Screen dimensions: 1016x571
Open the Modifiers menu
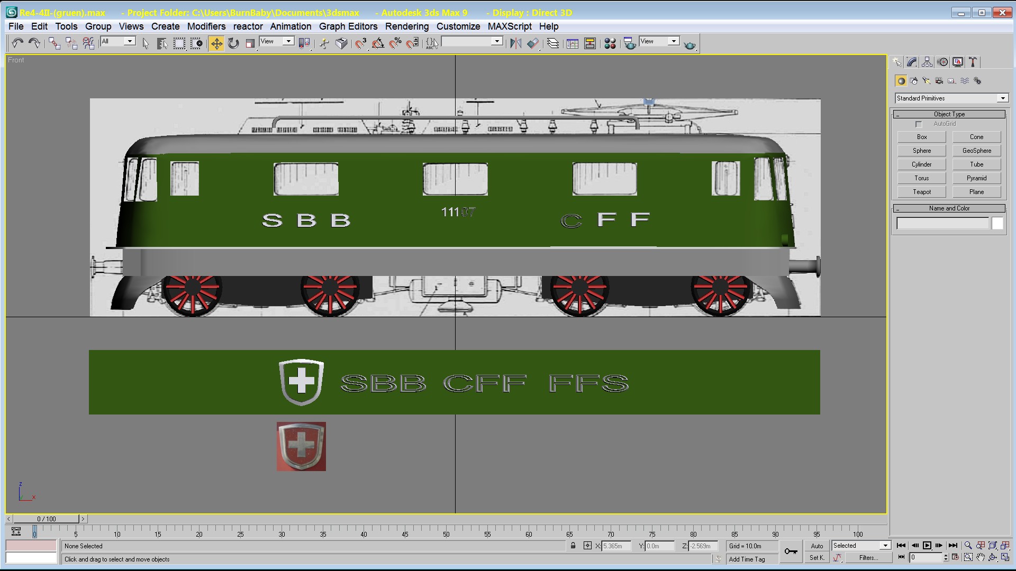pyautogui.click(x=206, y=26)
